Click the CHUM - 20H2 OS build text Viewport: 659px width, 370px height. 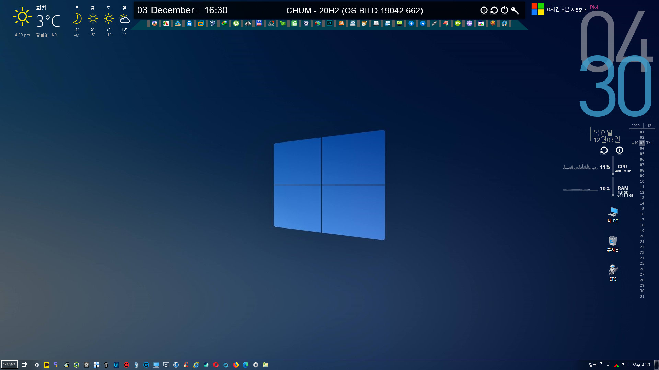pyautogui.click(x=355, y=11)
